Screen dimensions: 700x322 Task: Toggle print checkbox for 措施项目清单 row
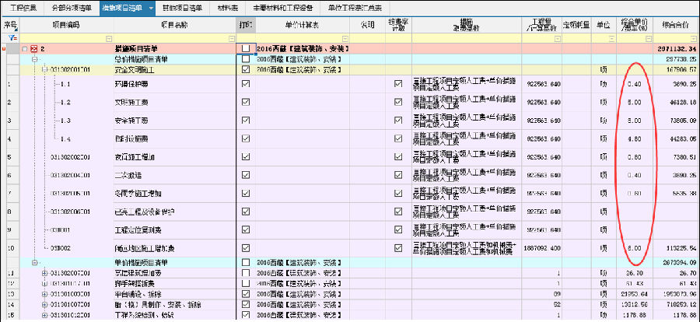click(x=246, y=48)
